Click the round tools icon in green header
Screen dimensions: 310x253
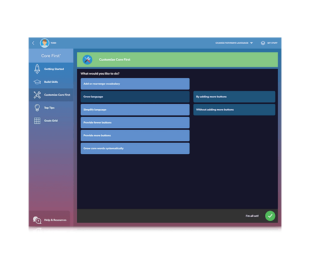[x=88, y=60]
